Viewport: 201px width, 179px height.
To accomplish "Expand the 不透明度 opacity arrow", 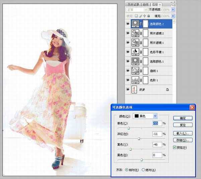I will (173, 10).
